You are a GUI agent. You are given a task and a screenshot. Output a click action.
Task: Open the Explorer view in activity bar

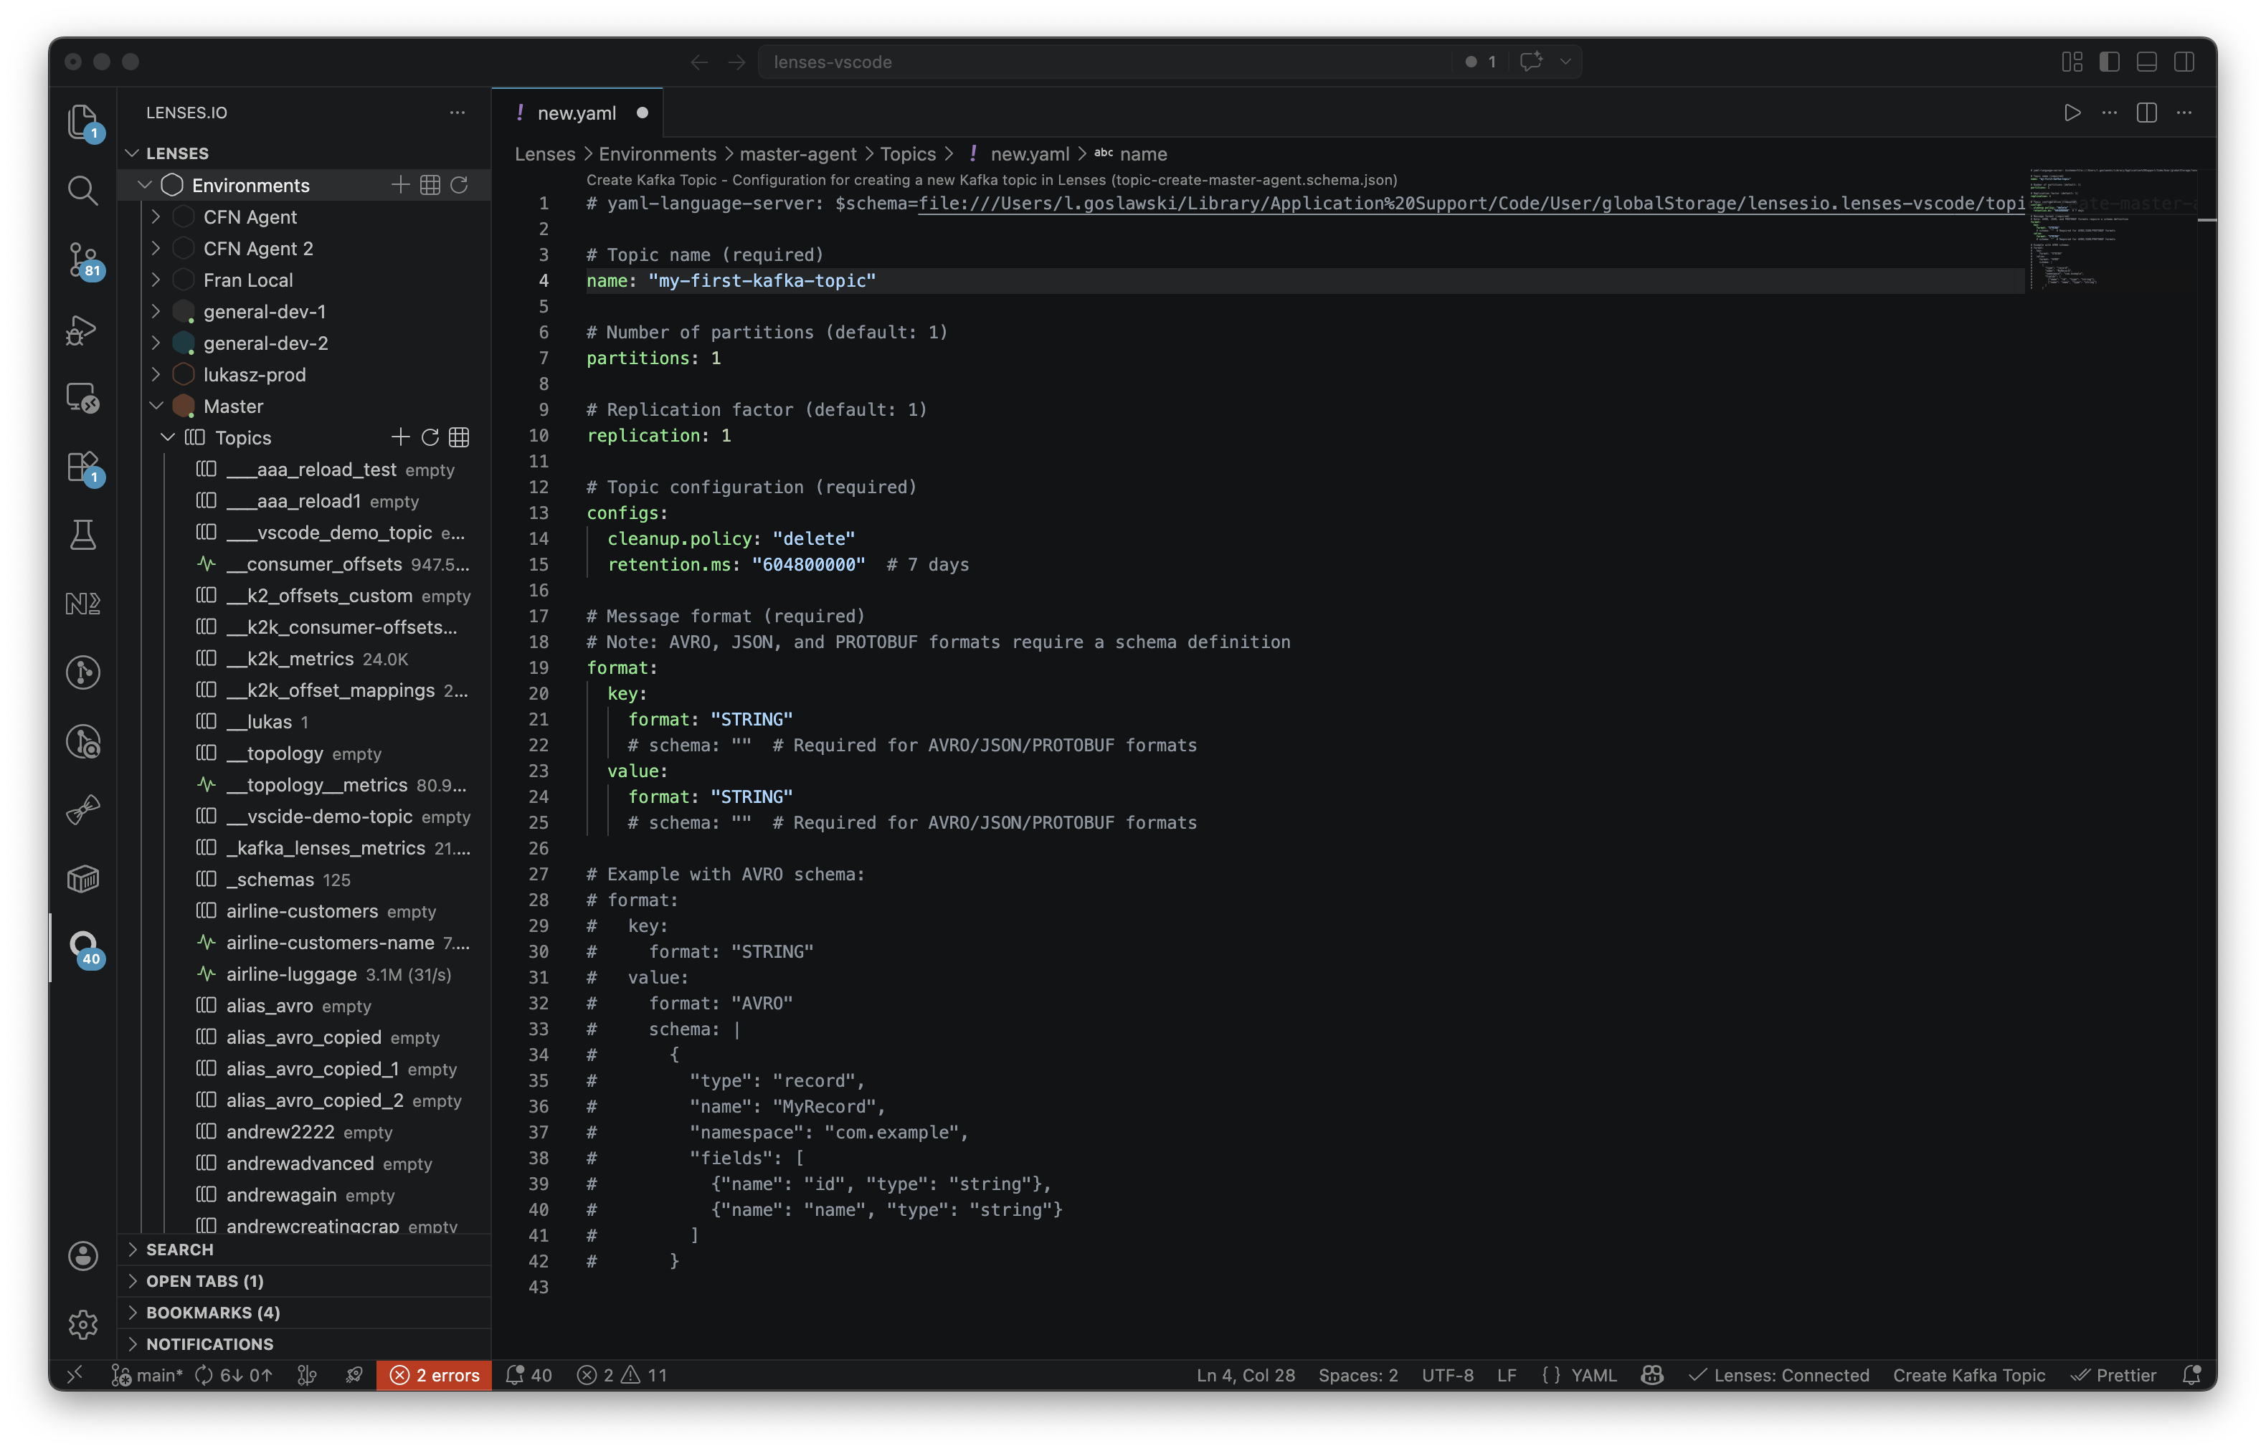tap(83, 123)
